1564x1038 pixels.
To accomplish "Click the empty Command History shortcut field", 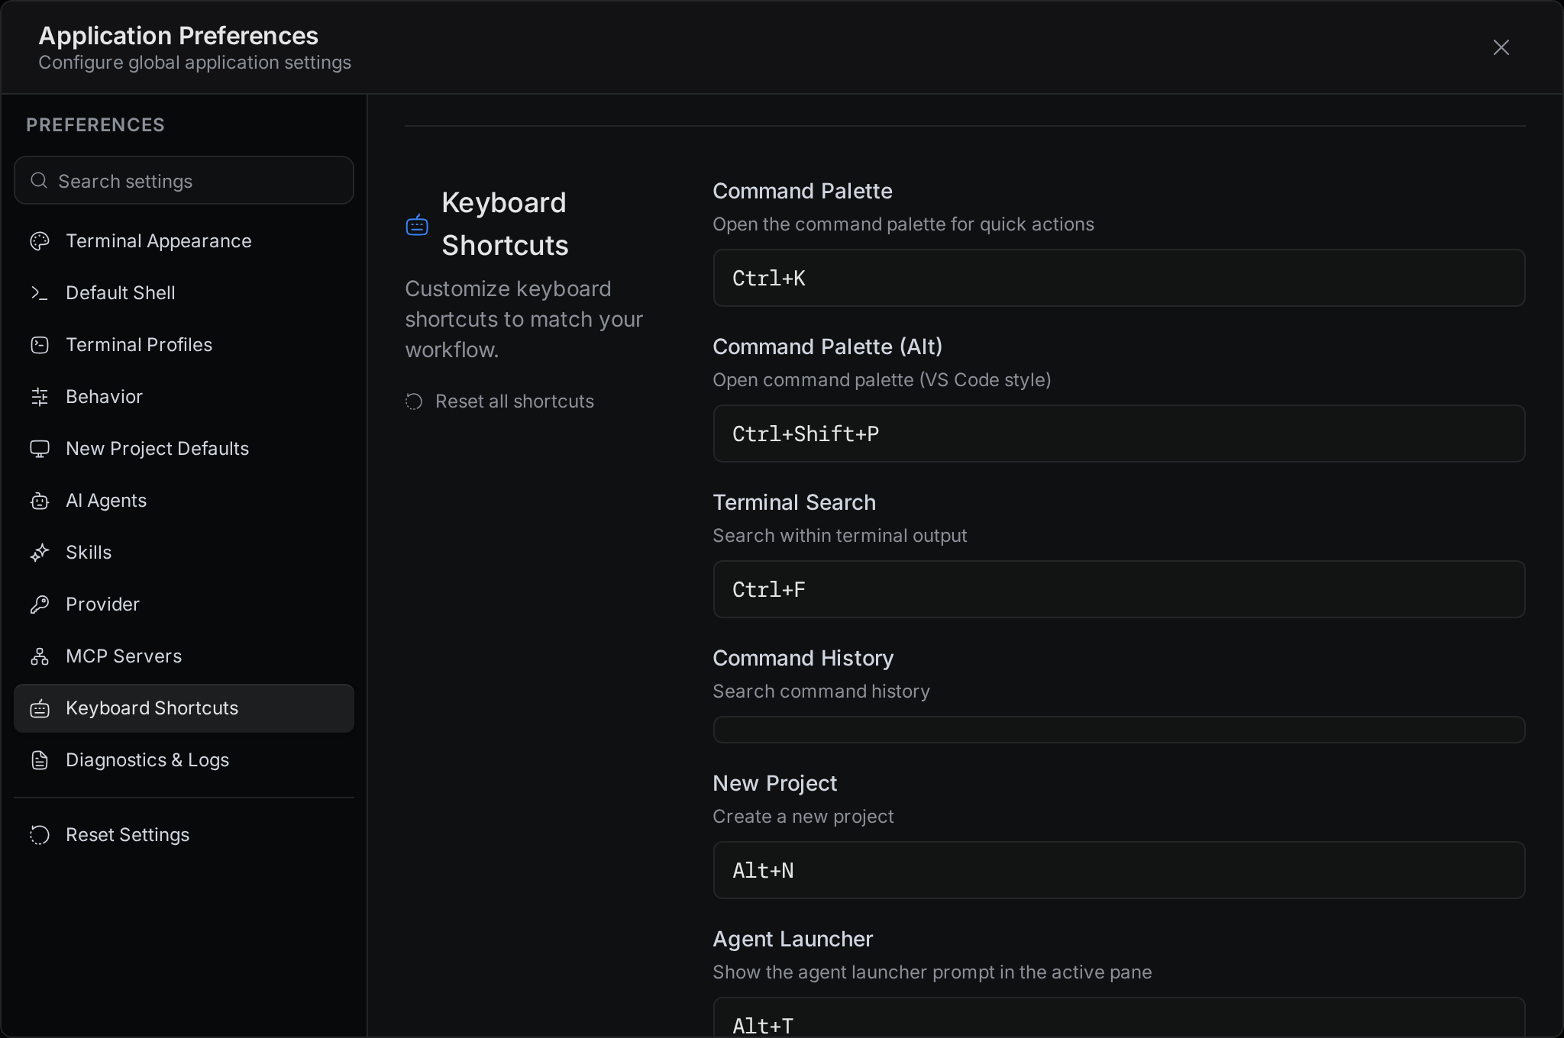I will click(x=1119, y=730).
